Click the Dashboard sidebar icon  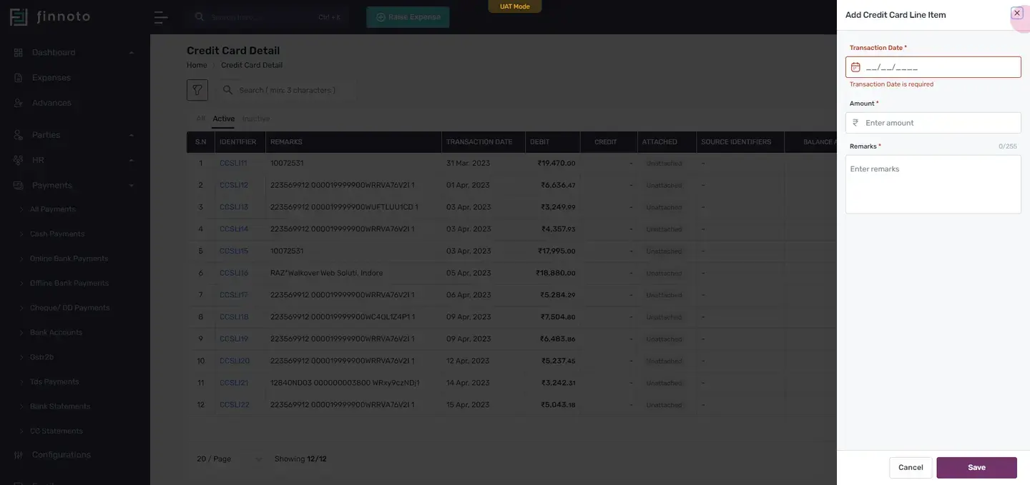(19, 53)
